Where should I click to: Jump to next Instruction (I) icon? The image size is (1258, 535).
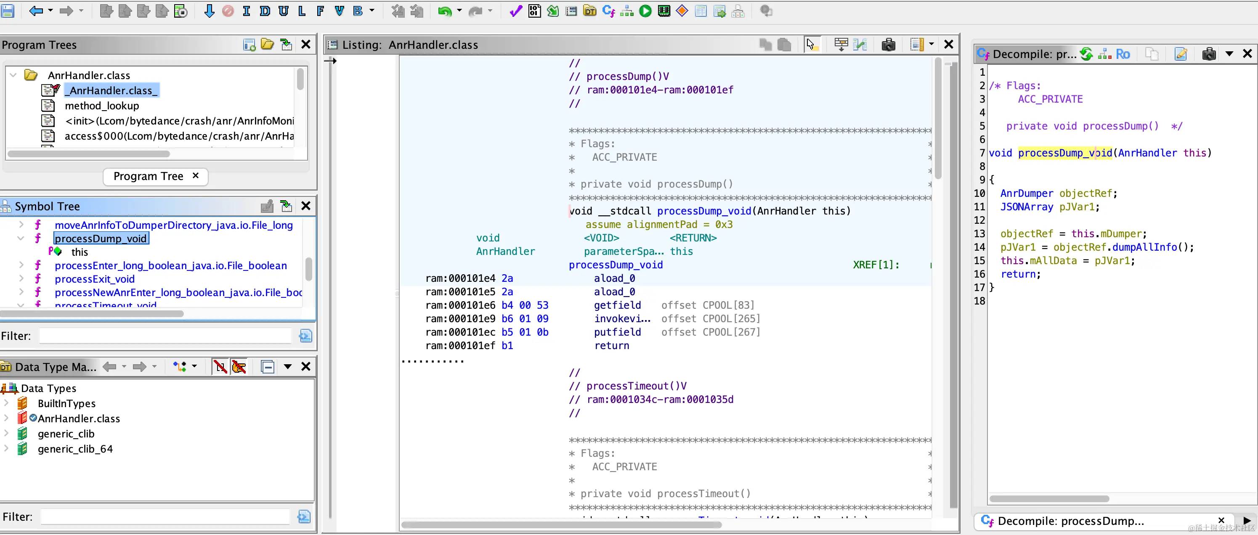pos(246,11)
